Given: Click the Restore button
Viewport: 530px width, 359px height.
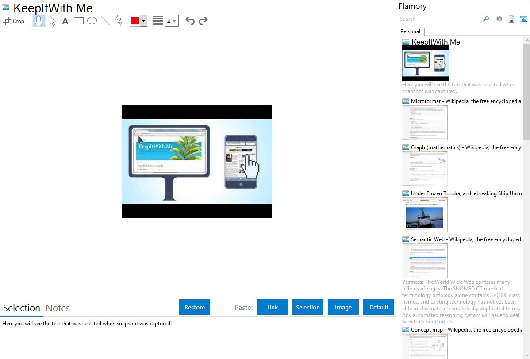Looking at the screenshot, I should click(195, 307).
